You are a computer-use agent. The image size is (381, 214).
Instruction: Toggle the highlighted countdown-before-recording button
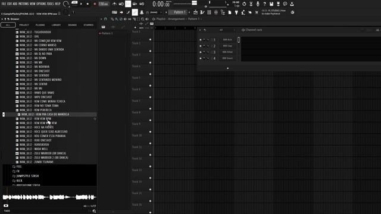[128, 4]
